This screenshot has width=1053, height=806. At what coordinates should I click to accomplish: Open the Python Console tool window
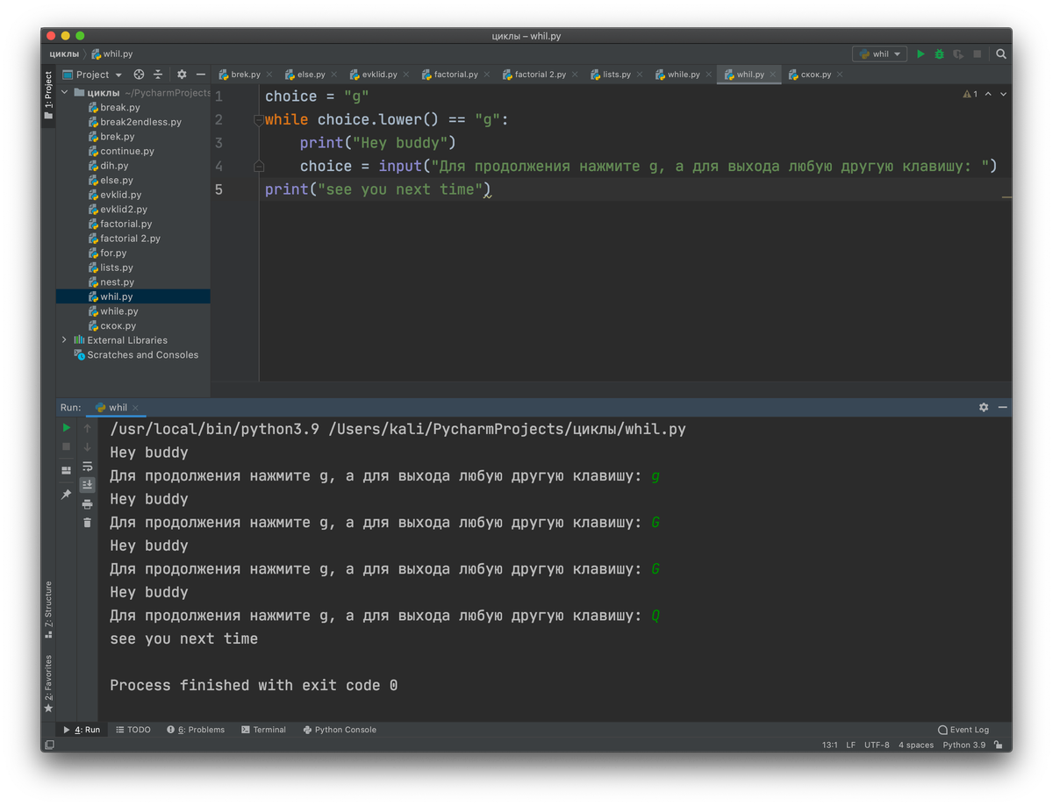coord(339,730)
